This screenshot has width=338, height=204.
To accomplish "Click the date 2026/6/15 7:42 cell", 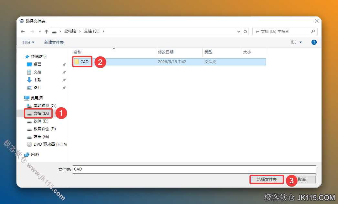I will tap(172, 62).
